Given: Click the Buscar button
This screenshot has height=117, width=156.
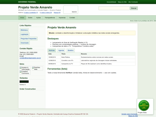Looking at the screenshot, I should pyautogui.click(x=134, y=8).
